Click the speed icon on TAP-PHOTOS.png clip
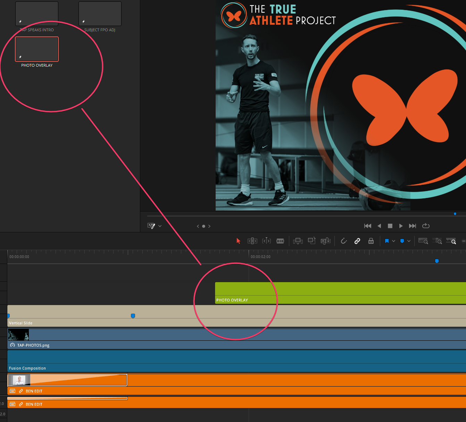The width and height of the screenshot is (466, 422). (13, 345)
